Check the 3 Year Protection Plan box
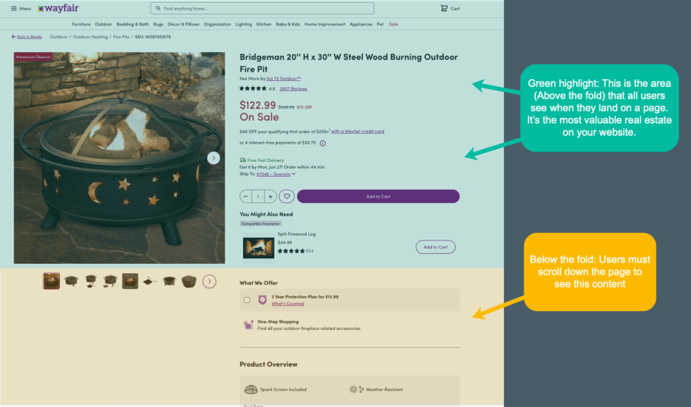Screen dimensions: 691x407 (x=247, y=300)
